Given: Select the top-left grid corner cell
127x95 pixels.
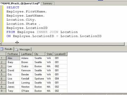Looking at the screenshot, I should (x=3, y=54).
